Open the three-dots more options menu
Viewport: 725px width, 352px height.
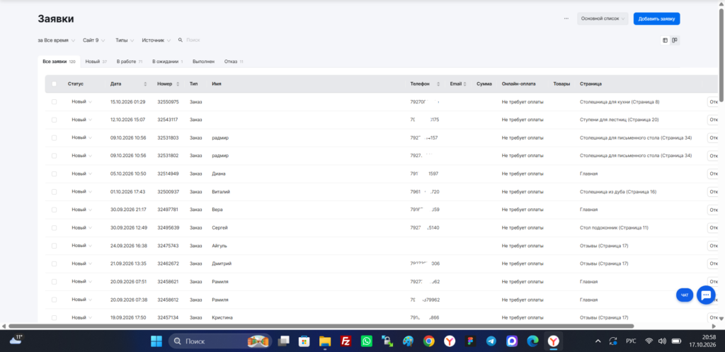(566, 19)
